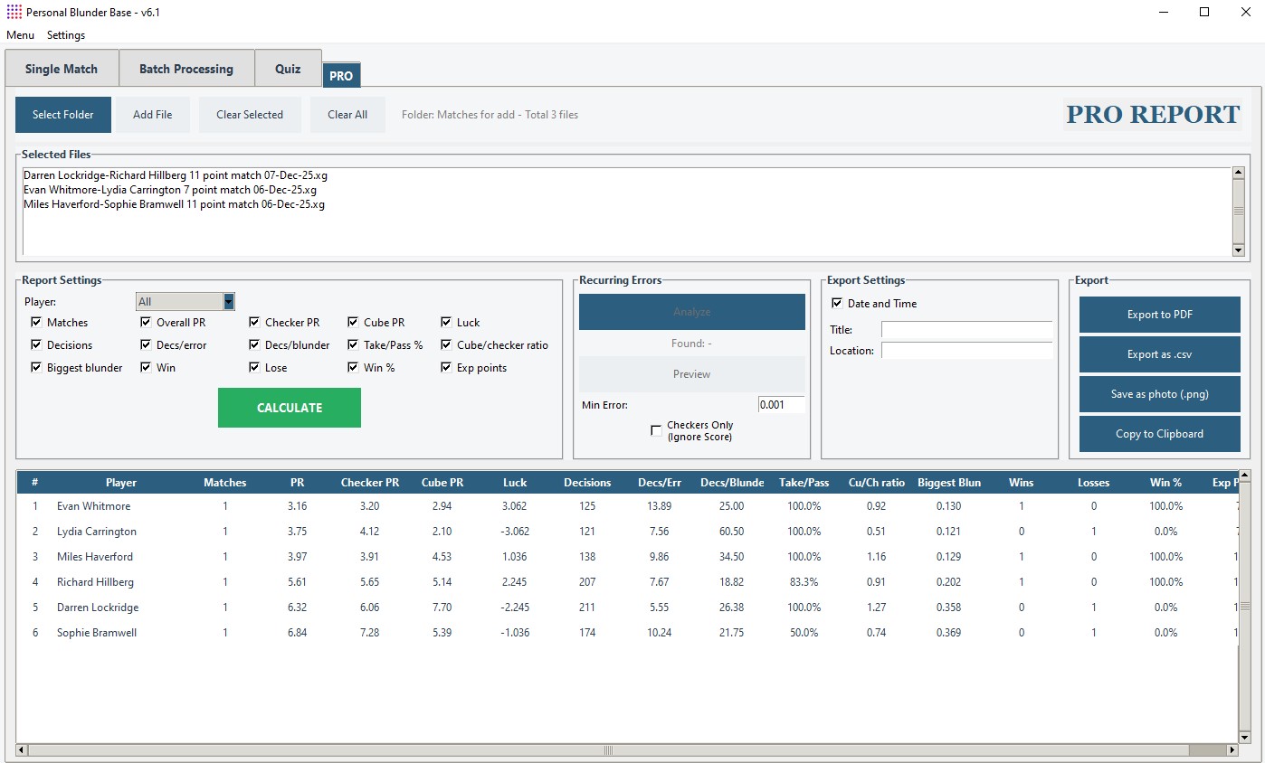Return to the Single Match tab
The width and height of the screenshot is (1265, 763).
(61, 68)
